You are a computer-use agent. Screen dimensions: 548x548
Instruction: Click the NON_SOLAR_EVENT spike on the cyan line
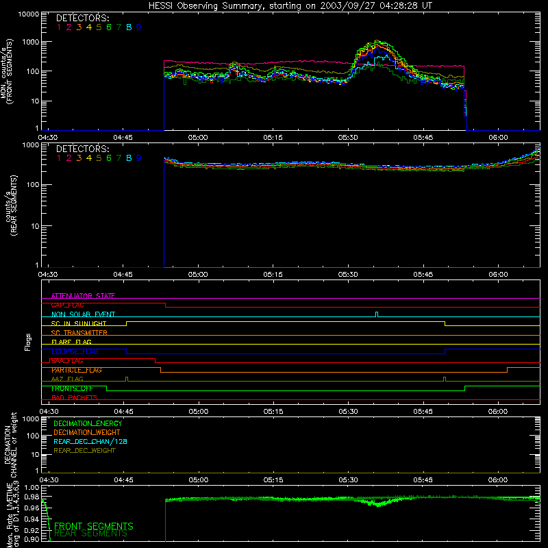pyautogui.click(x=376, y=314)
